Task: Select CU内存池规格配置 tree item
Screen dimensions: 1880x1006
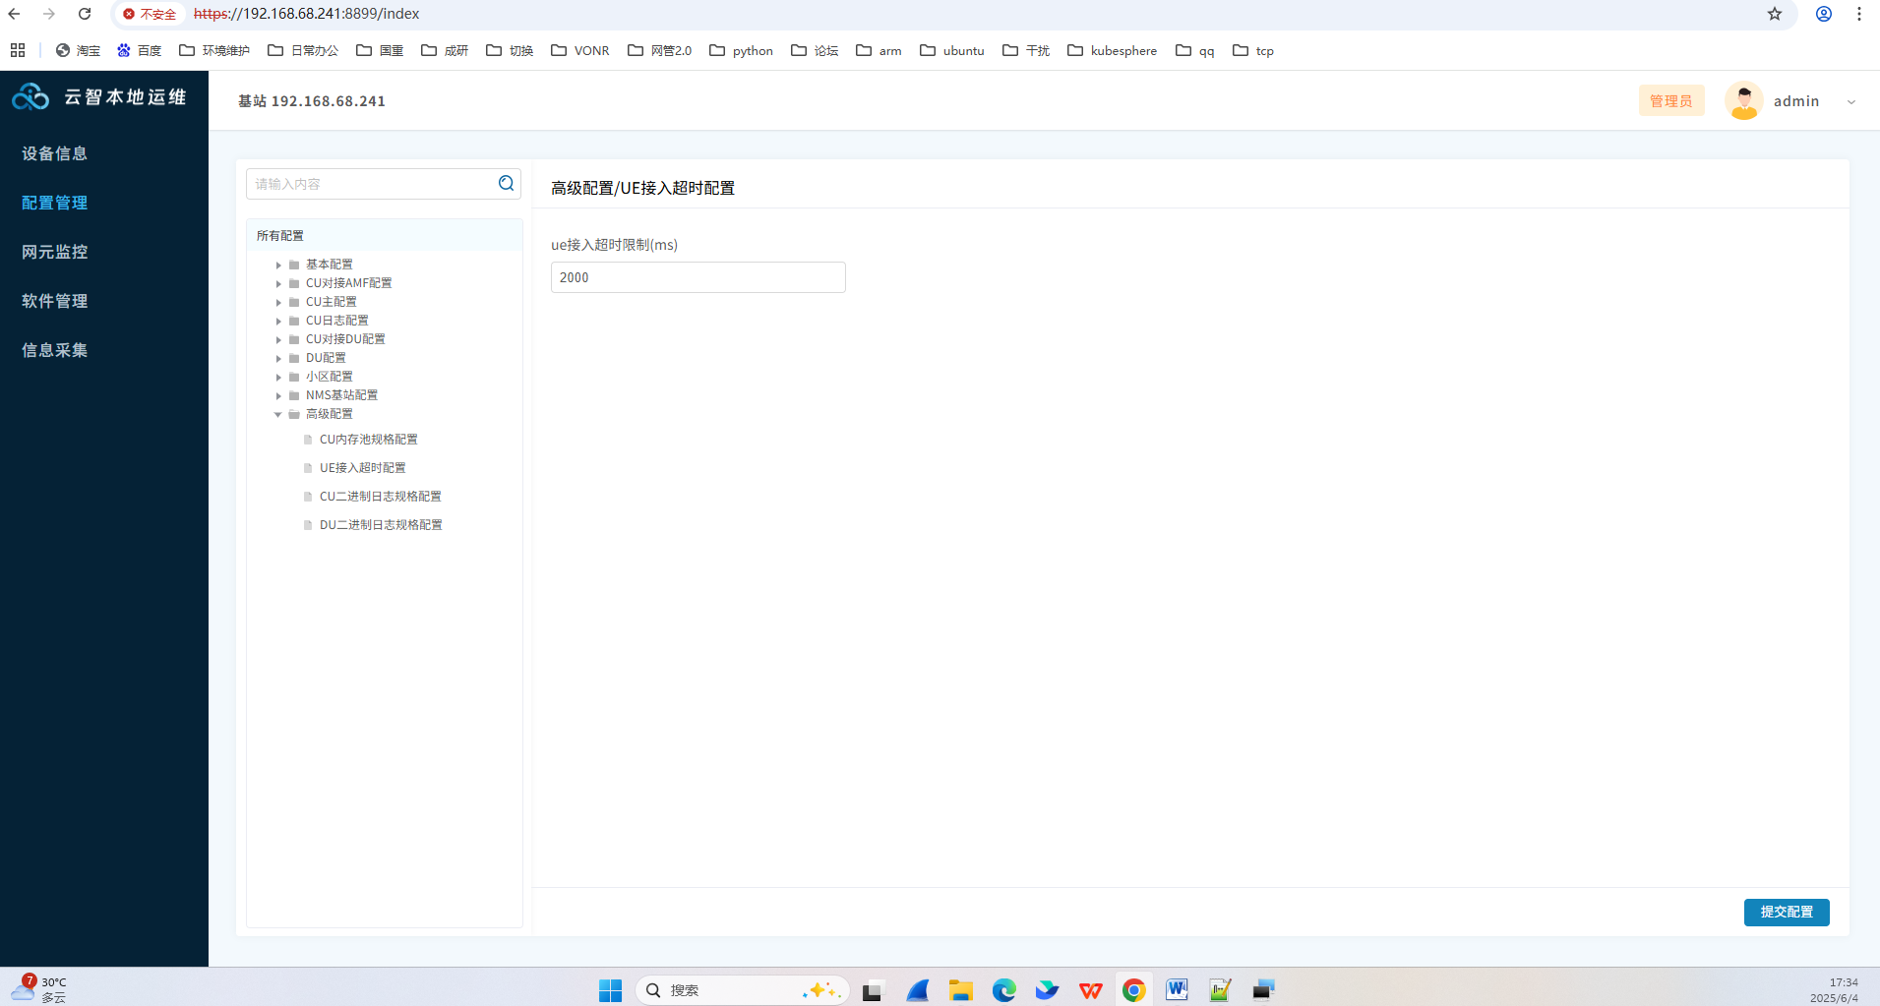Action: [x=368, y=440]
